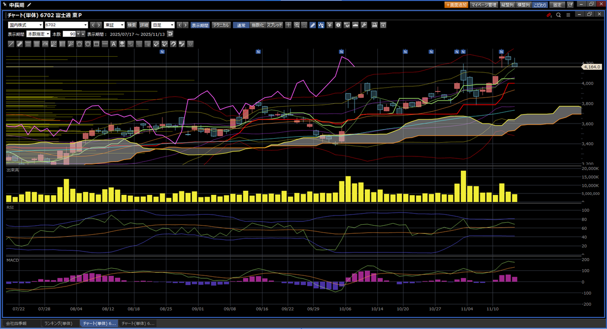The width and height of the screenshot is (607, 329).
Task: Click the pencil edit icon next to 中長期
Action: point(28,5)
